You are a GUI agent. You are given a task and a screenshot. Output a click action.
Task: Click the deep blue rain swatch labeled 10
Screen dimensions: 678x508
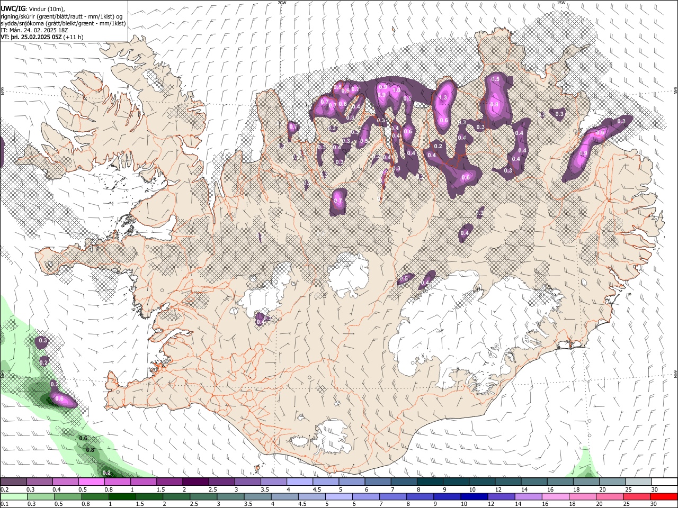pyautogui.click(x=474, y=496)
